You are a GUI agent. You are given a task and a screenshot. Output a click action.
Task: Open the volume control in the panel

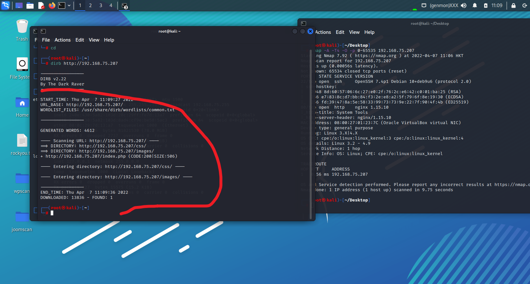(x=464, y=5)
